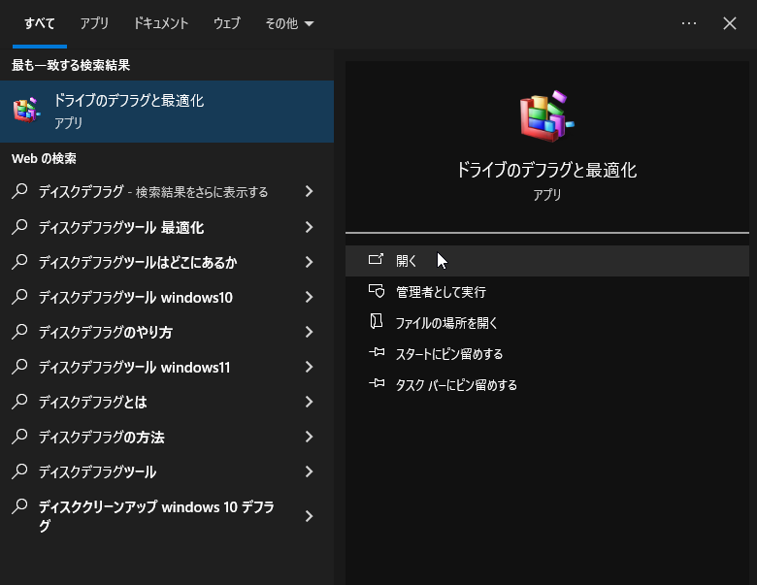Click the 管理者として実行 shield icon
Screen dimensions: 757x585
(x=377, y=291)
